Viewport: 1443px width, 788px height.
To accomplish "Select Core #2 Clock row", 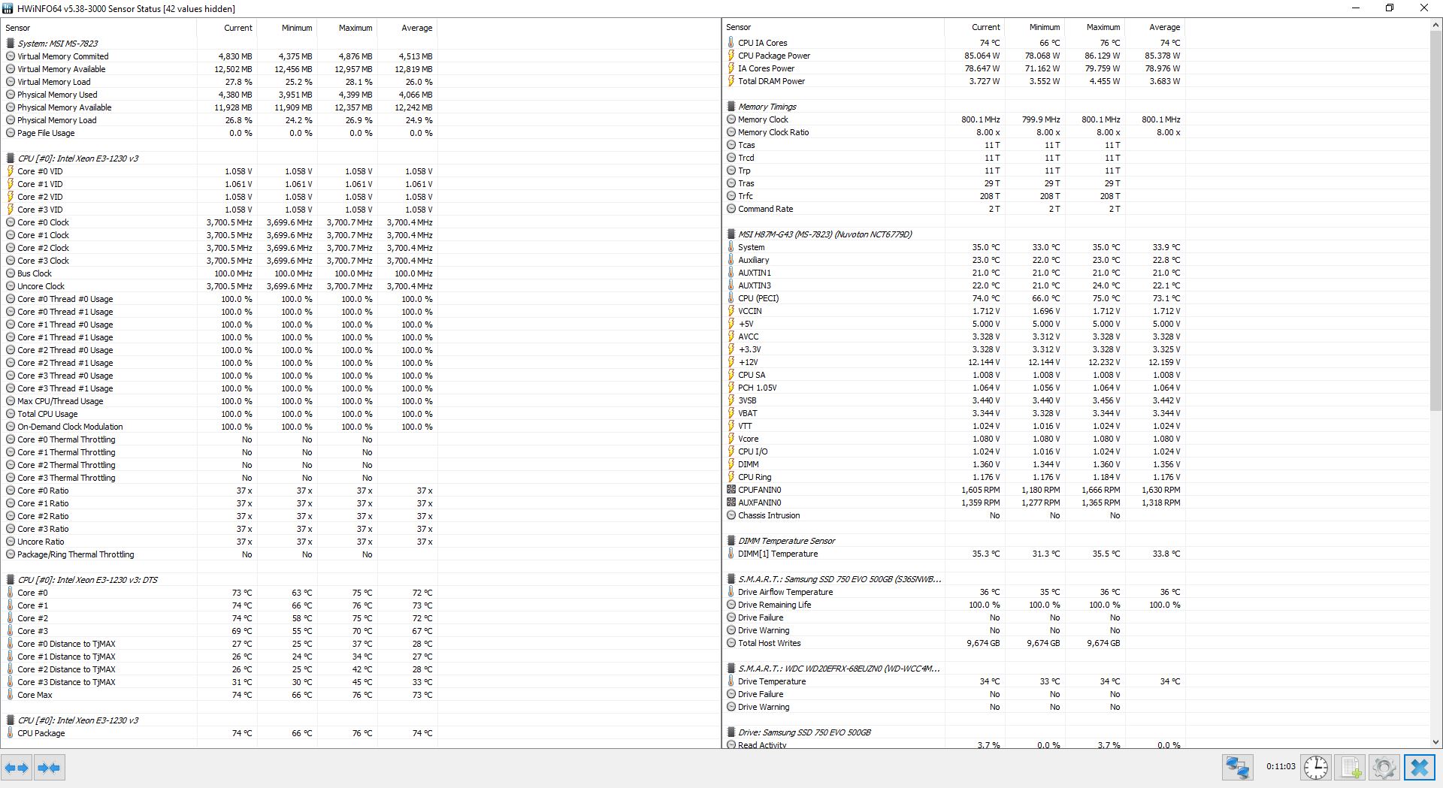I will 219,248.
